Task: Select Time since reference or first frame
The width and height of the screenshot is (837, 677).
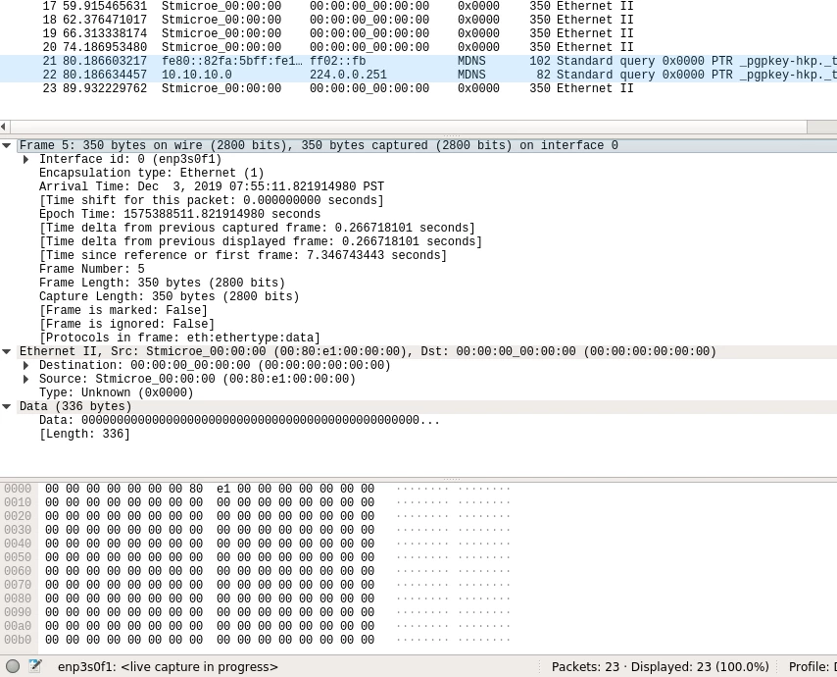Action: [x=243, y=255]
